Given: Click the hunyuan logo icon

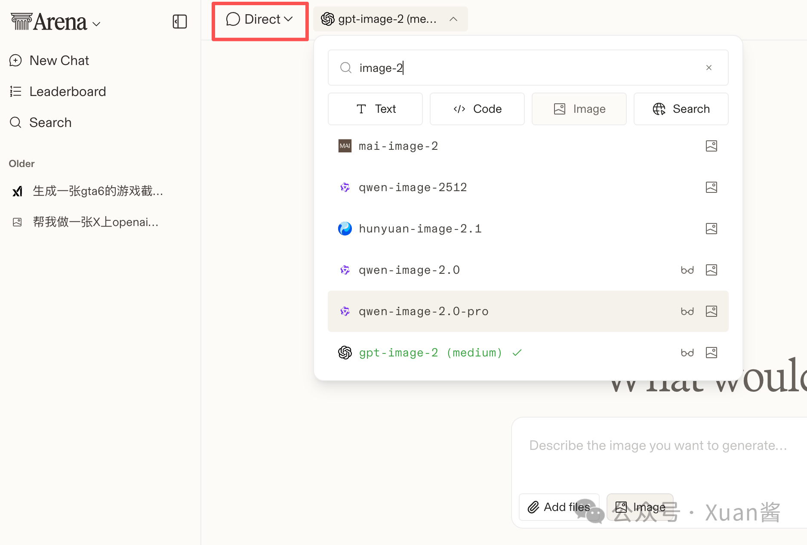Looking at the screenshot, I should coord(345,229).
